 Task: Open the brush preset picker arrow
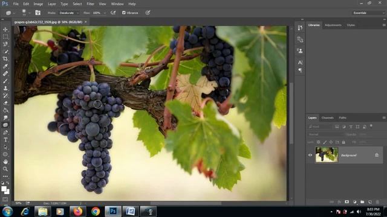point(30,13)
